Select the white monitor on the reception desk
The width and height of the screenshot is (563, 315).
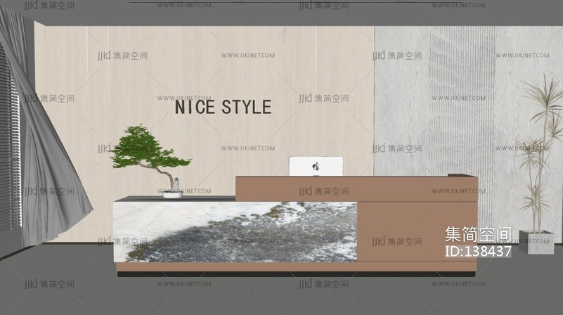click(x=316, y=167)
